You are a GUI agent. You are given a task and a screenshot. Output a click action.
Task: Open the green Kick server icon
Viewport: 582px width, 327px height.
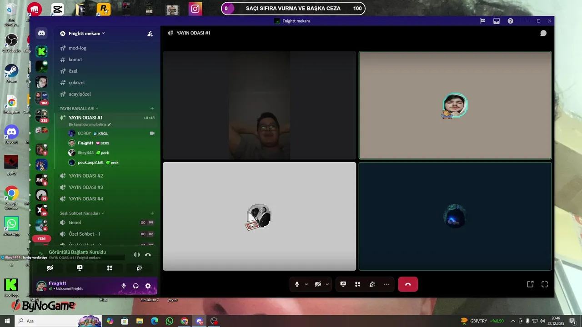tap(41, 51)
